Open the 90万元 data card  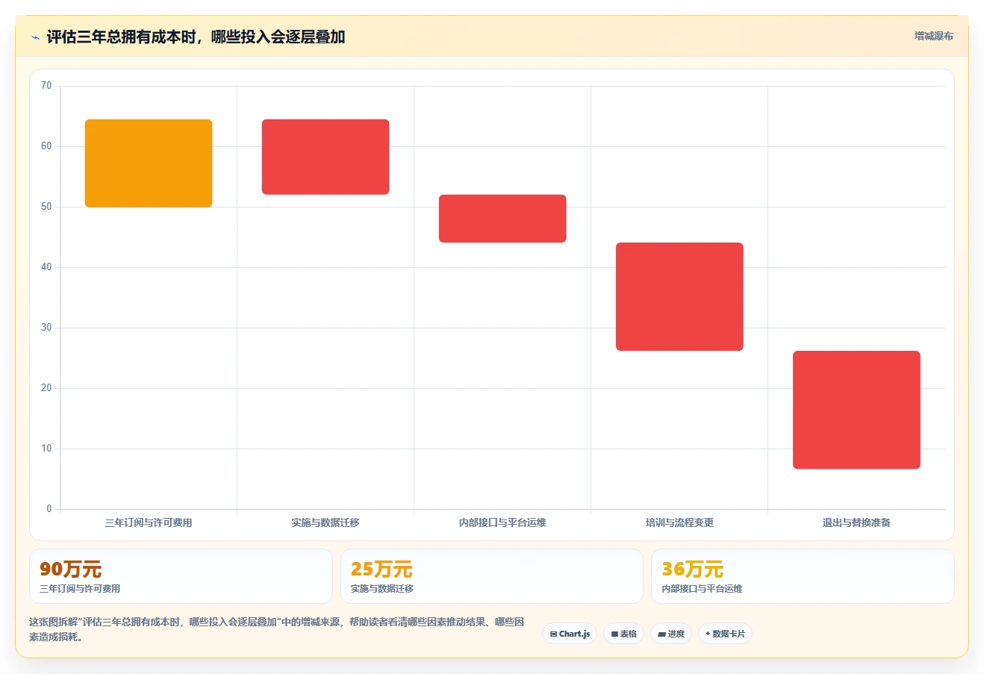[x=181, y=576]
